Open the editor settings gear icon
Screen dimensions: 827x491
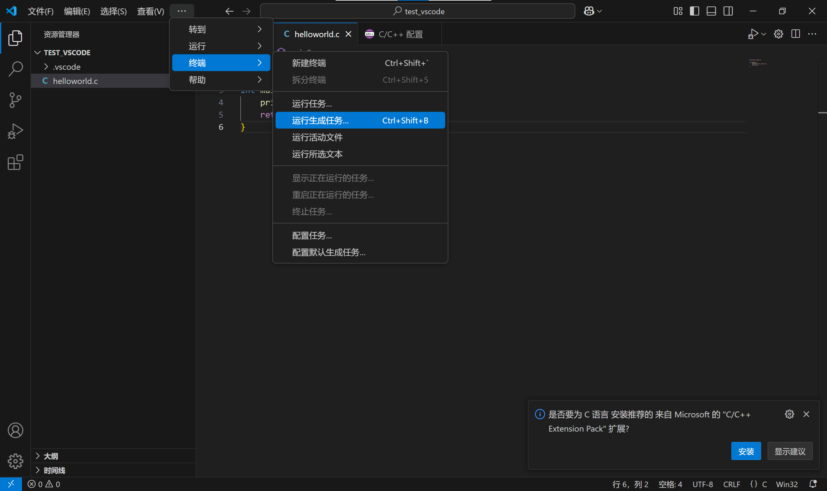[778, 33]
